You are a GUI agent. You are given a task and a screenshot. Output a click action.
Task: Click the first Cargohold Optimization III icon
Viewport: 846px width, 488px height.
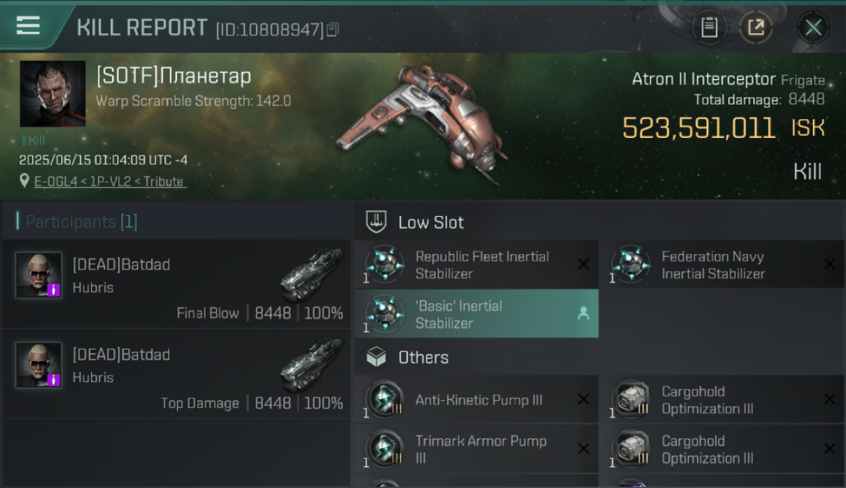tap(631, 400)
